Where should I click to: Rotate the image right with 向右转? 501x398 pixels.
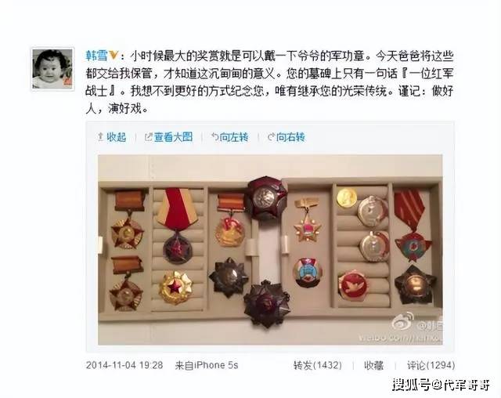pos(286,137)
